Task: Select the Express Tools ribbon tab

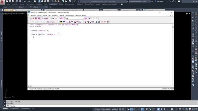Action: pyautogui.click(x=89, y=4)
